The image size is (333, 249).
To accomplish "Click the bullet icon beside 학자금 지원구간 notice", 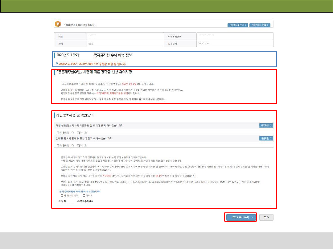I will click(x=57, y=64).
